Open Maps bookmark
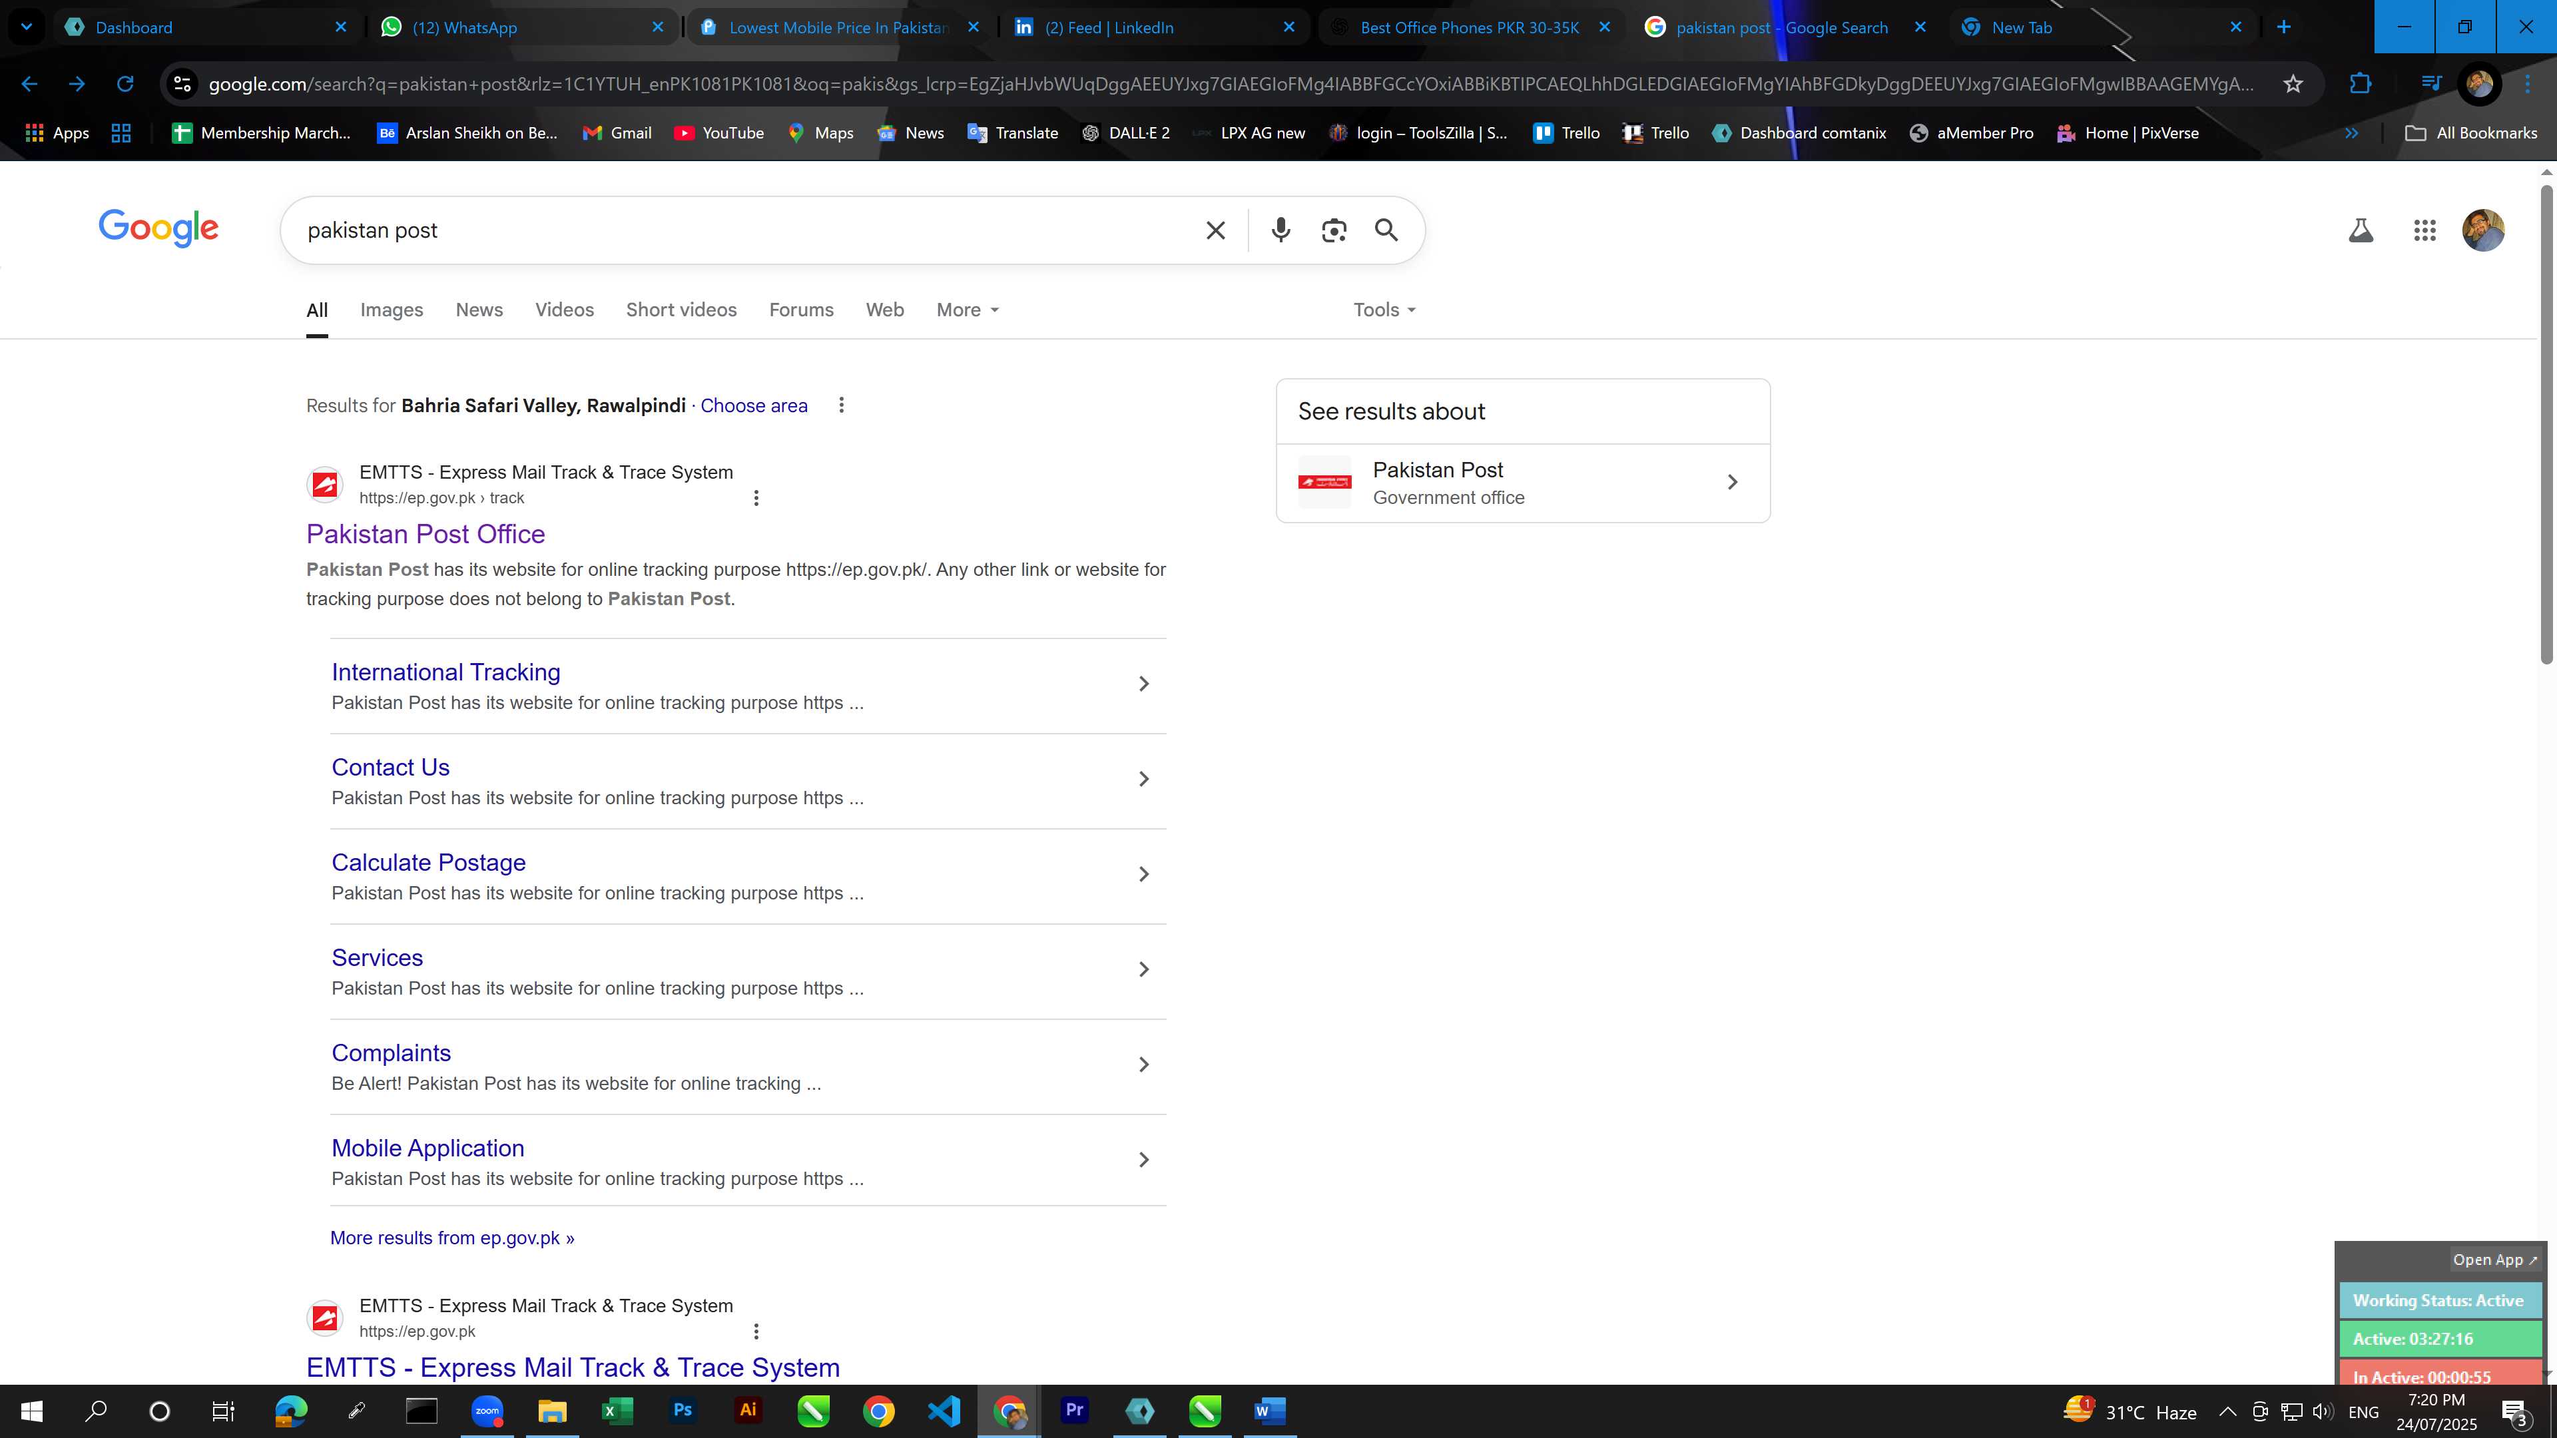The image size is (2557, 1438). tap(820, 133)
